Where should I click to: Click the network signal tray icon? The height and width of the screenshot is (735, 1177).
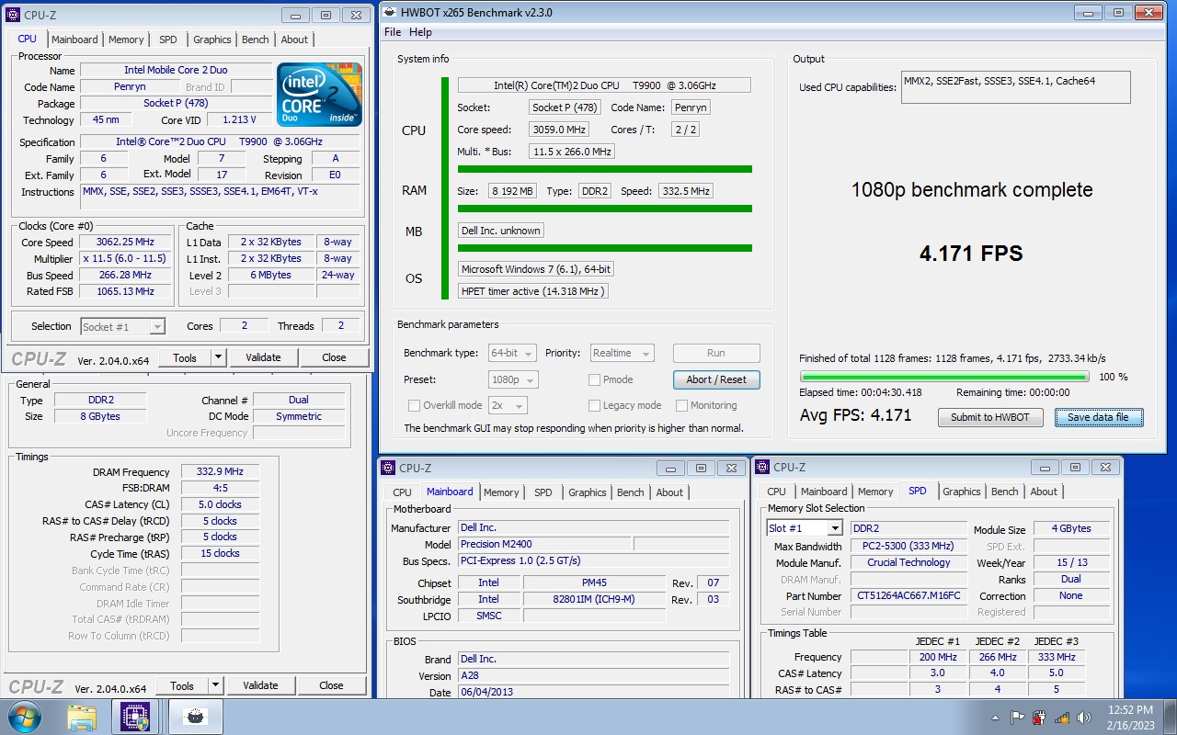pos(1062,718)
